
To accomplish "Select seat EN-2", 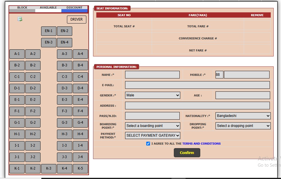I will coord(65,31).
